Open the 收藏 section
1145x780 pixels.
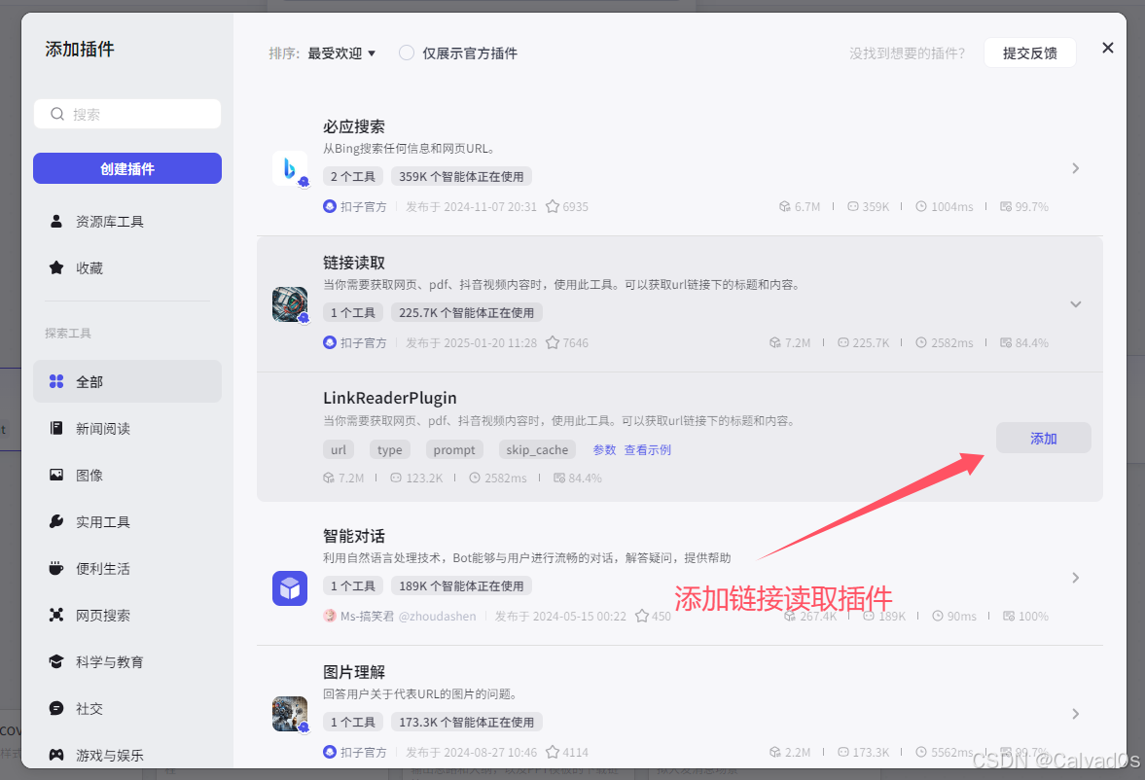coord(127,267)
